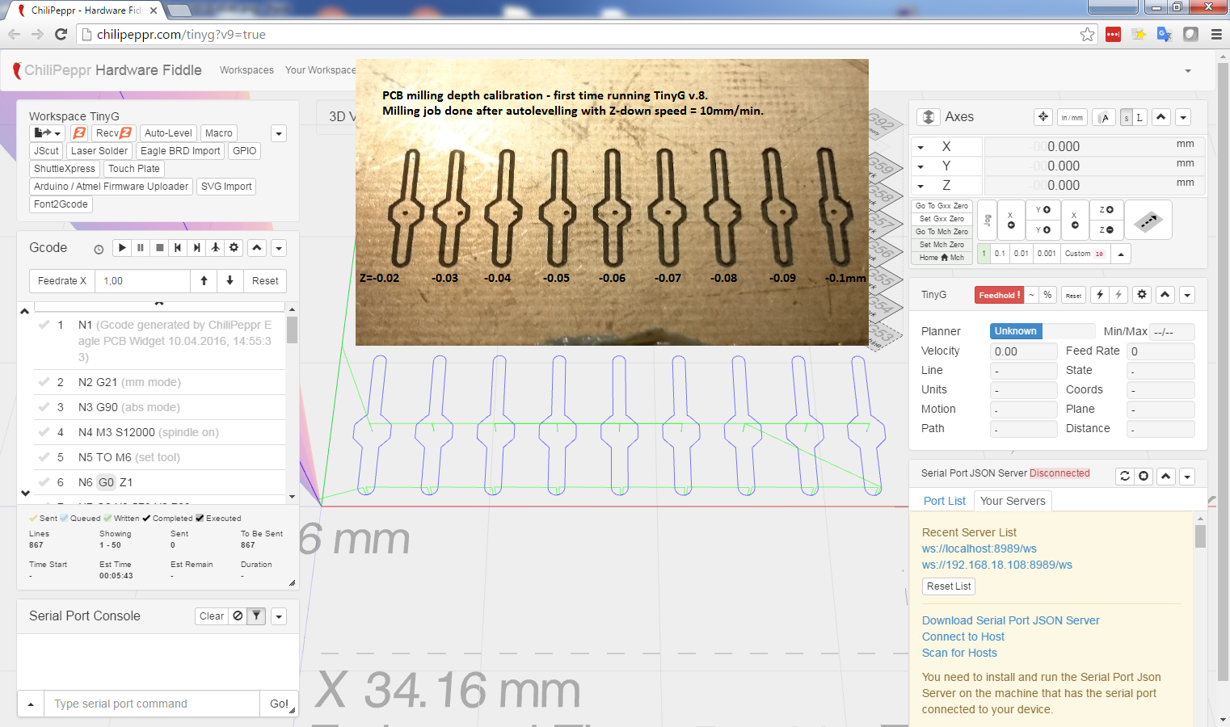Toggle the SVG Import widget
This screenshot has width=1230, height=727.
tap(226, 187)
